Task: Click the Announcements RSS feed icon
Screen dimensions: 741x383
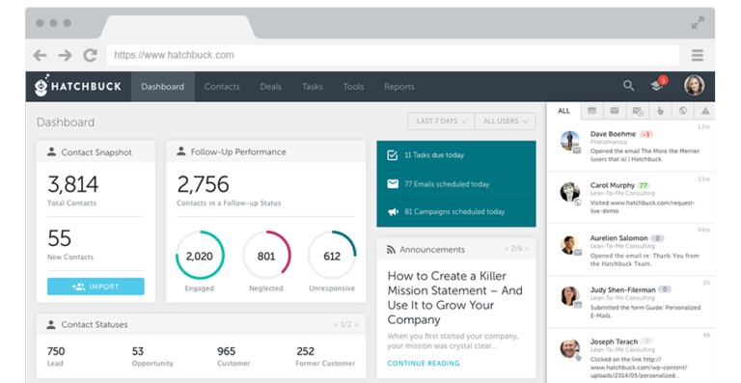Action: coord(391,249)
